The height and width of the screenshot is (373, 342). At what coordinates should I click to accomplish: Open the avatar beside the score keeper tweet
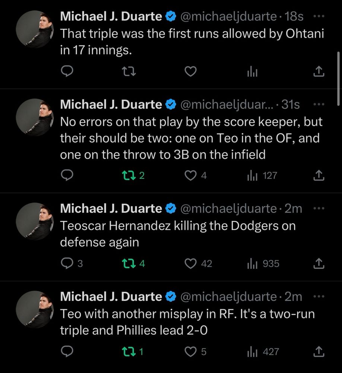35,117
